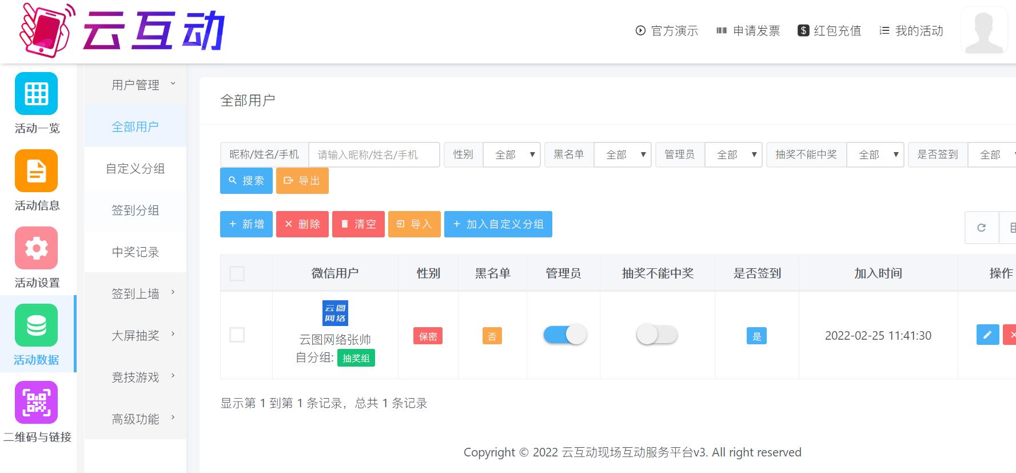Image resolution: width=1016 pixels, height=473 pixels.
Task: Open 中奖记录 menu item
Action: (136, 252)
